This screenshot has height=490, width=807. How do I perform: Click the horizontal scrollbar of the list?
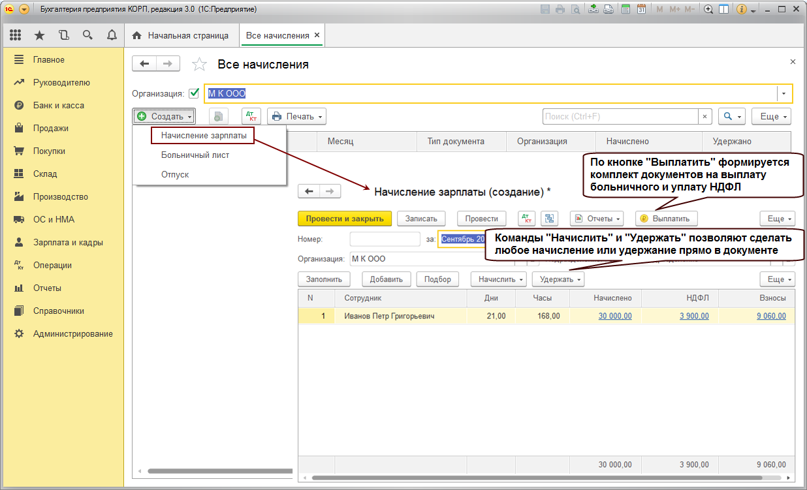tap(220, 471)
